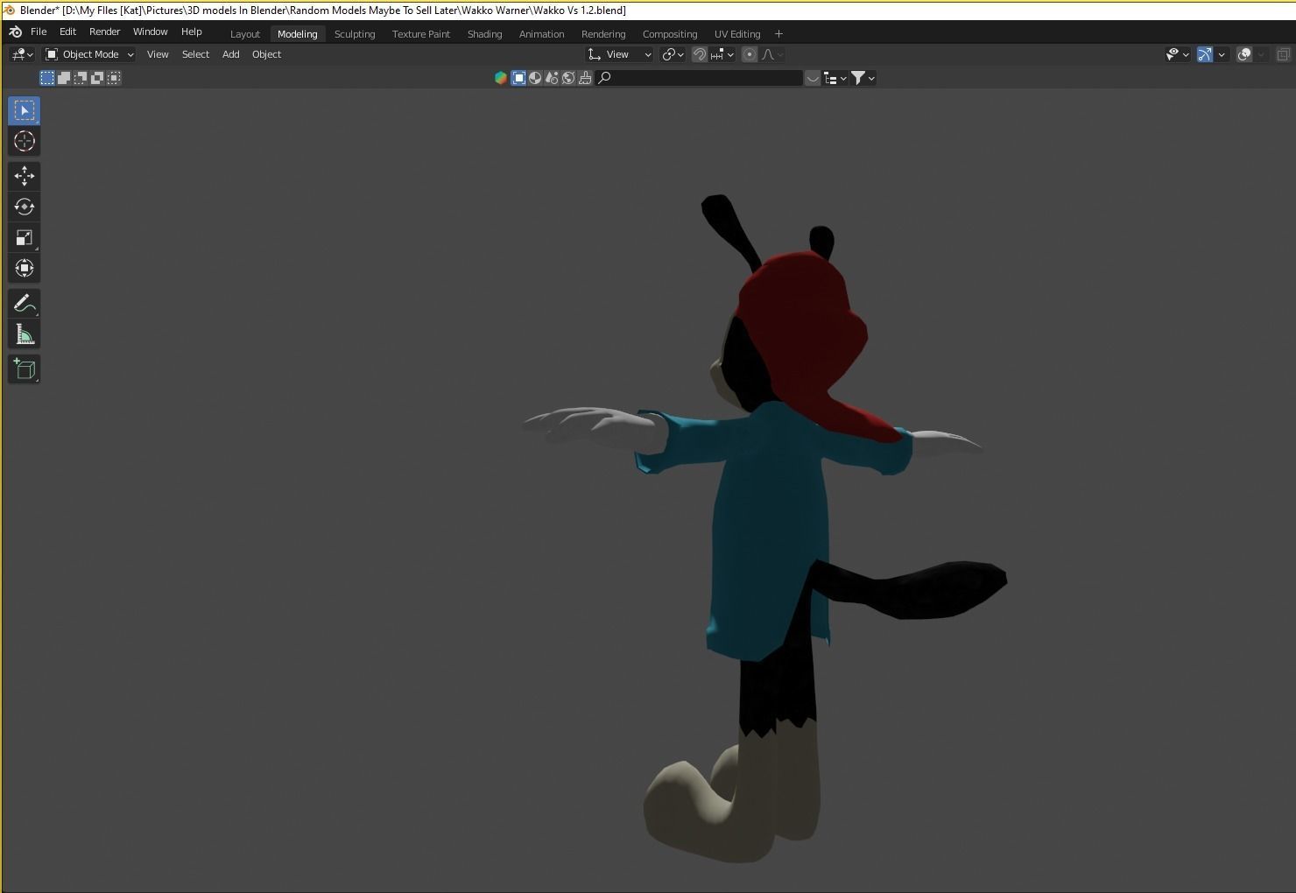Open the Window menu
Viewport: 1296px width, 893px height.
click(x=150, y=32)
